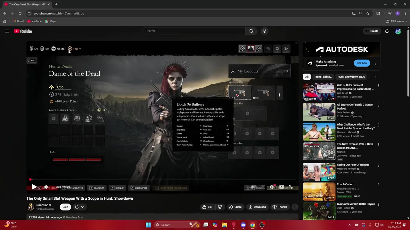Like the video with the thumbs-up
This screenshot has height=230, width=410.
point(207,207)
